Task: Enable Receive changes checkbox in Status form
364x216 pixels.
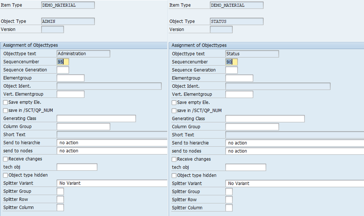Action: [x=174, y=159]
